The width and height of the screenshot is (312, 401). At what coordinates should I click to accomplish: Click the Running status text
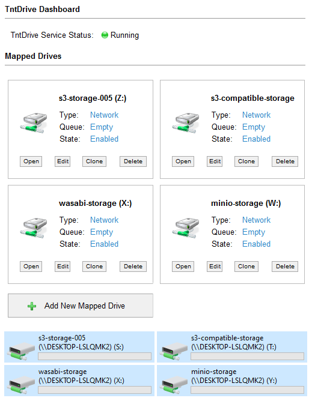pos(124,35)
